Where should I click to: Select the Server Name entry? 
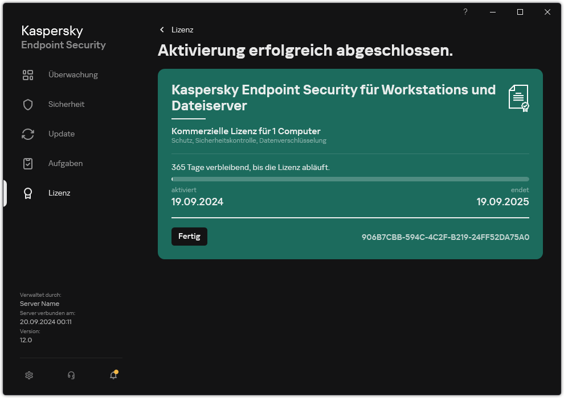(39, 304)
